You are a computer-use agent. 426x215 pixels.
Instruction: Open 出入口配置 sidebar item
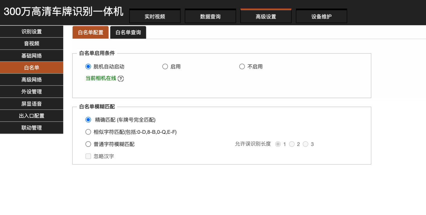[x=32, y=116]
